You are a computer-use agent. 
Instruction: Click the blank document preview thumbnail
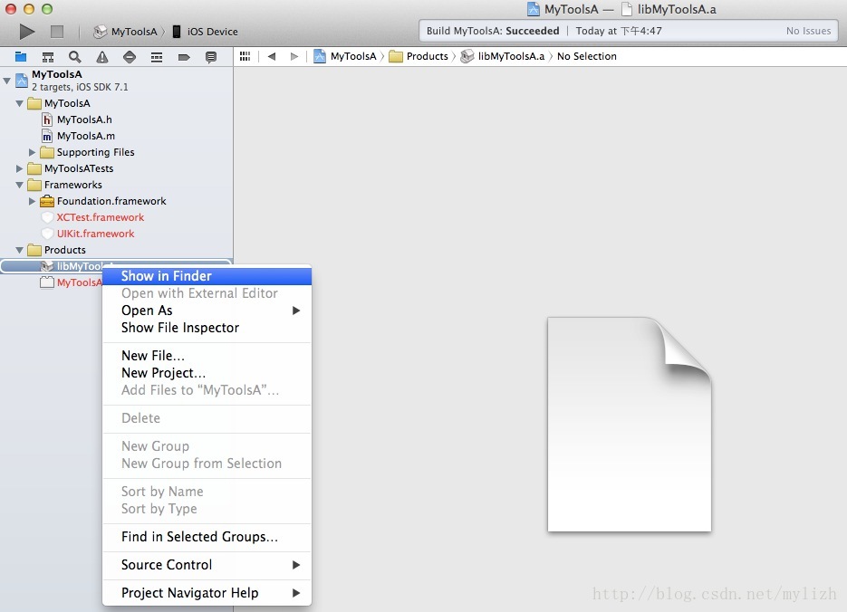click(x=630, y=425)
